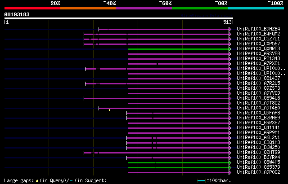The image size is (288, 184).
Task: Select the UniRef100_A9P9M1 label
Action: (x=258, y=133)
